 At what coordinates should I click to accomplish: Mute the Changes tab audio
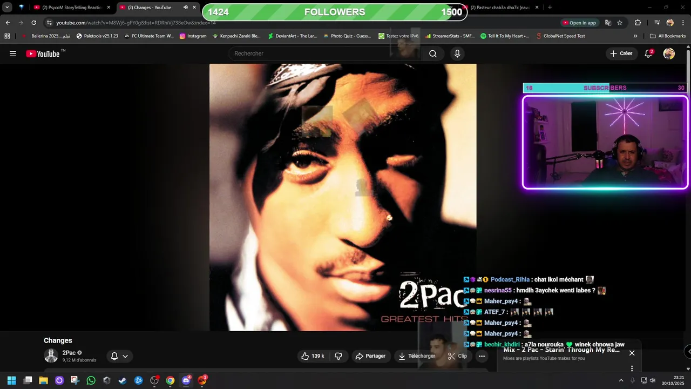(185, 8)
